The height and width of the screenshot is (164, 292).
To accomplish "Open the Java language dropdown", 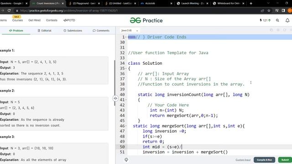I will point(130,31).
